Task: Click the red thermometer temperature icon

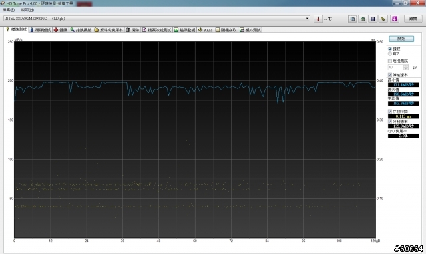Action: 318,19
